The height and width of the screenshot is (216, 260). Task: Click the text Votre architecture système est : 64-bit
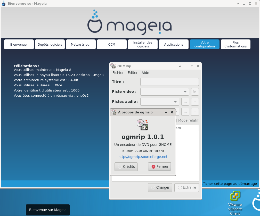pos(46,80)
